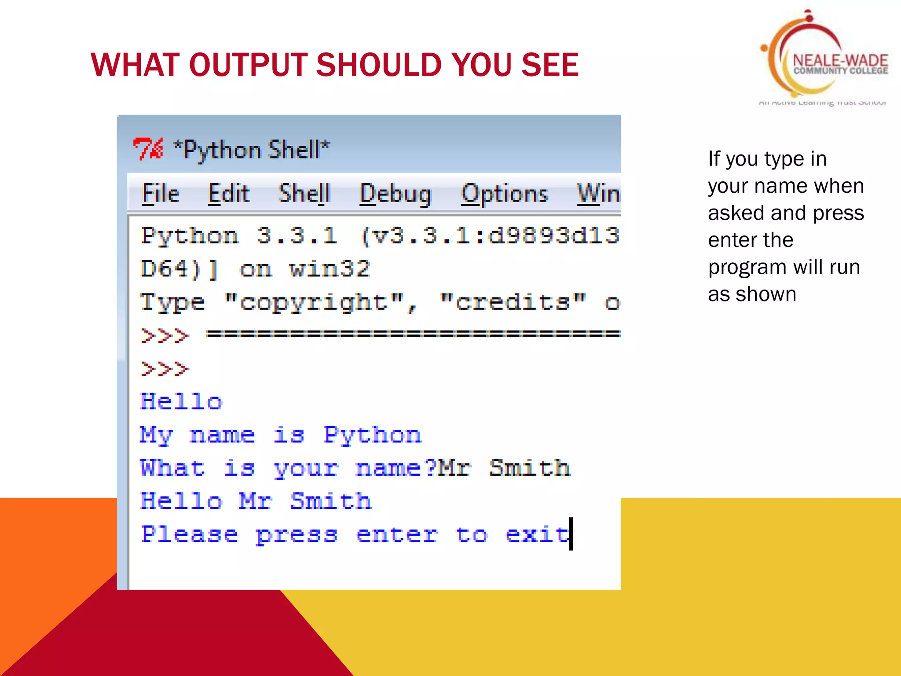Click the Python Shell Tk feather icon

pos(148,149)
